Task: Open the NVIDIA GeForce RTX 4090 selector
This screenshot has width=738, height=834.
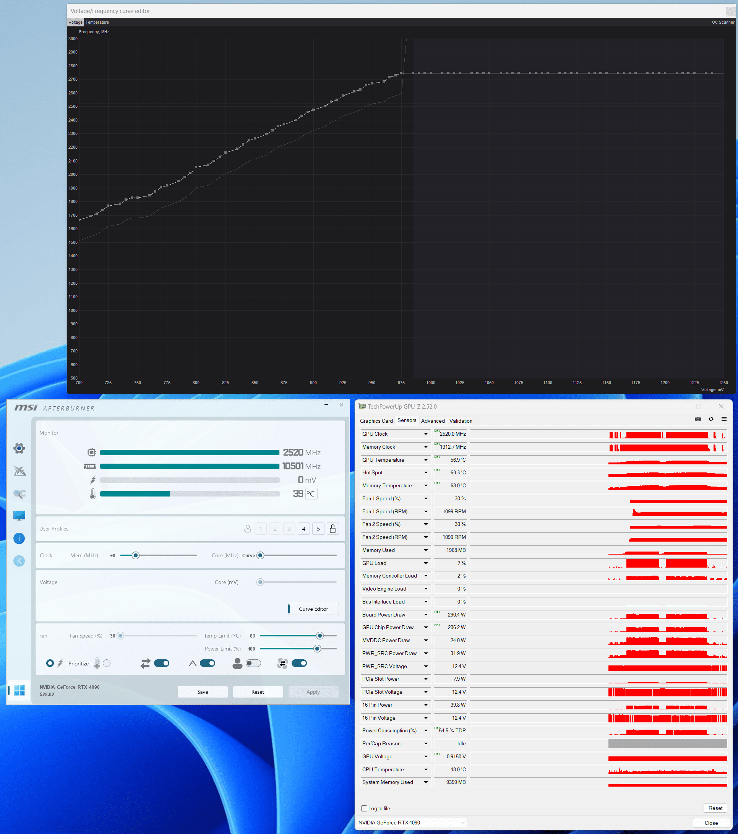Action: [x=411, y=823]
